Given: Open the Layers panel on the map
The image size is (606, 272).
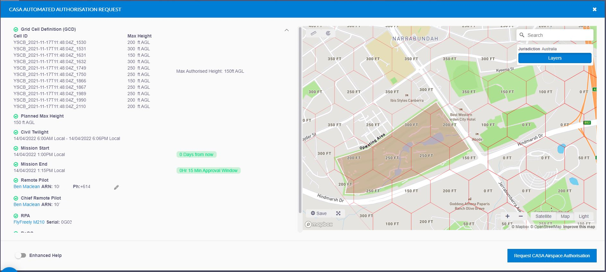Looking at the screenshot, I should tap(555, 58).
